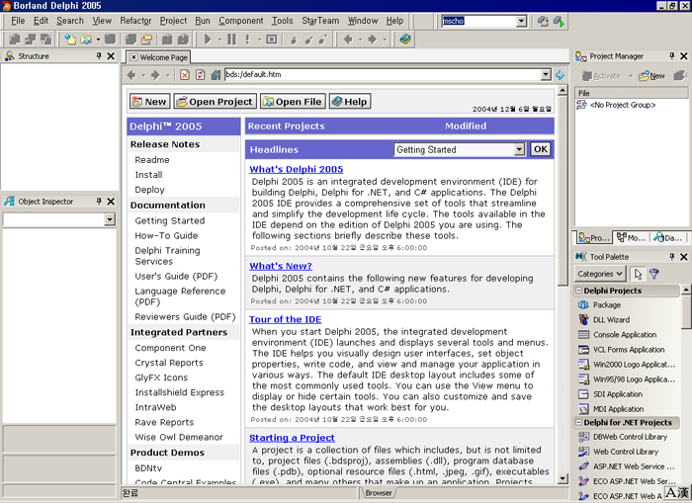
Task: Open the Categories dropdown in Tool Palette
Action: pos(600,274)
